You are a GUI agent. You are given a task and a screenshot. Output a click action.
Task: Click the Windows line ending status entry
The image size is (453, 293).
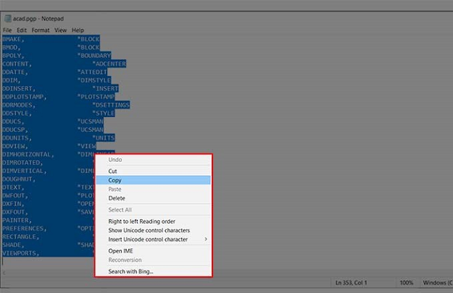coord(438,283)
